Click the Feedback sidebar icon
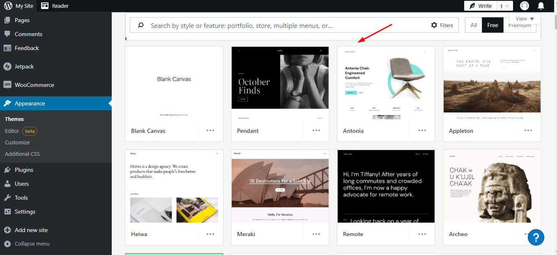Viewport: 557px width, 255px height. pyautogui.click(x=7, y=48)
